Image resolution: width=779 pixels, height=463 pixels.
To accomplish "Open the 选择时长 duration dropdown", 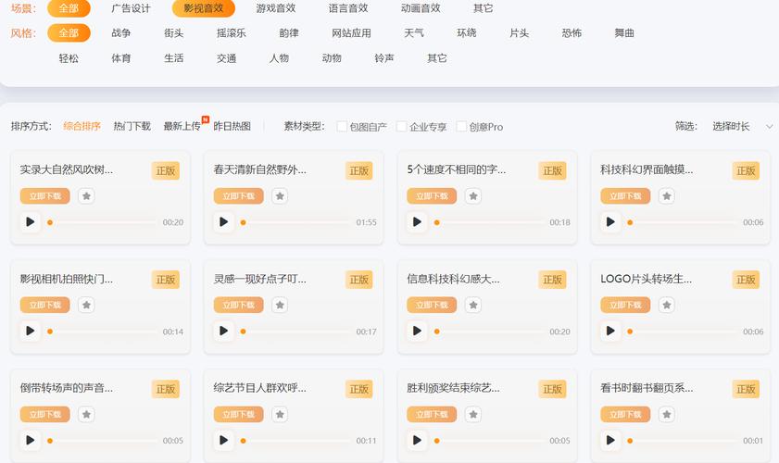I will tap(741, 127).
